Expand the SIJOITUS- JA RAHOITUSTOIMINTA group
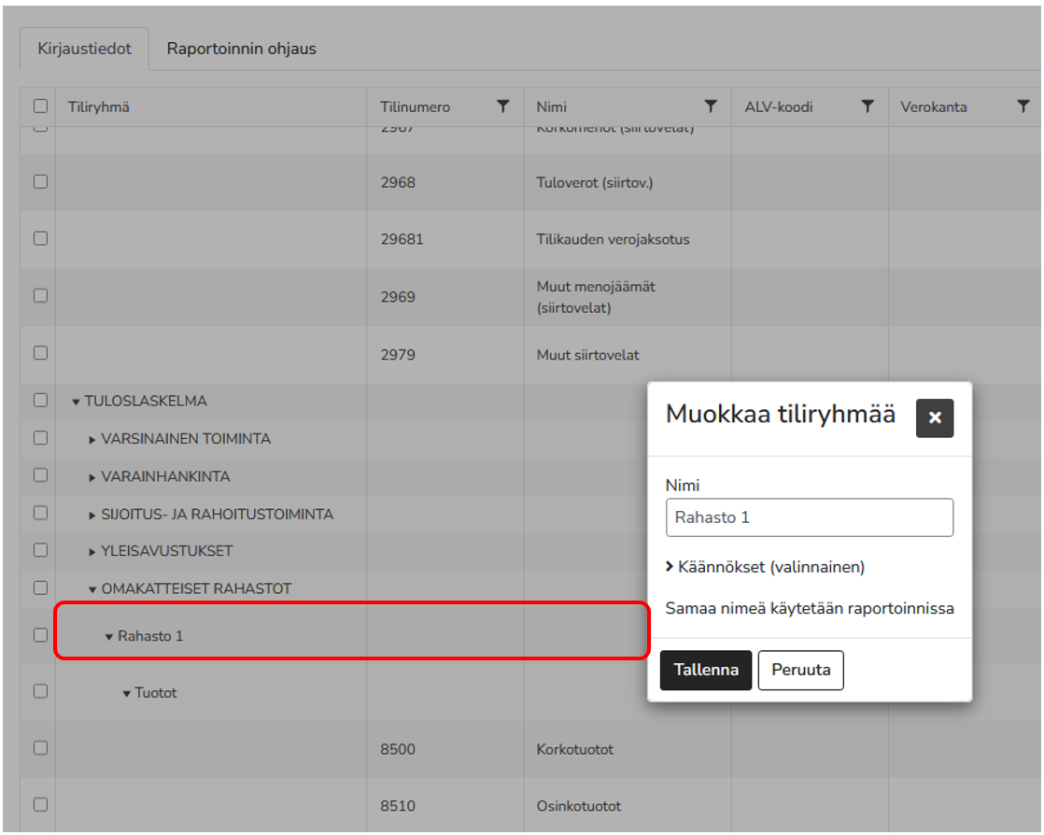The height and width of the screenshot is (835, 1044). click(x=92, y=515)
